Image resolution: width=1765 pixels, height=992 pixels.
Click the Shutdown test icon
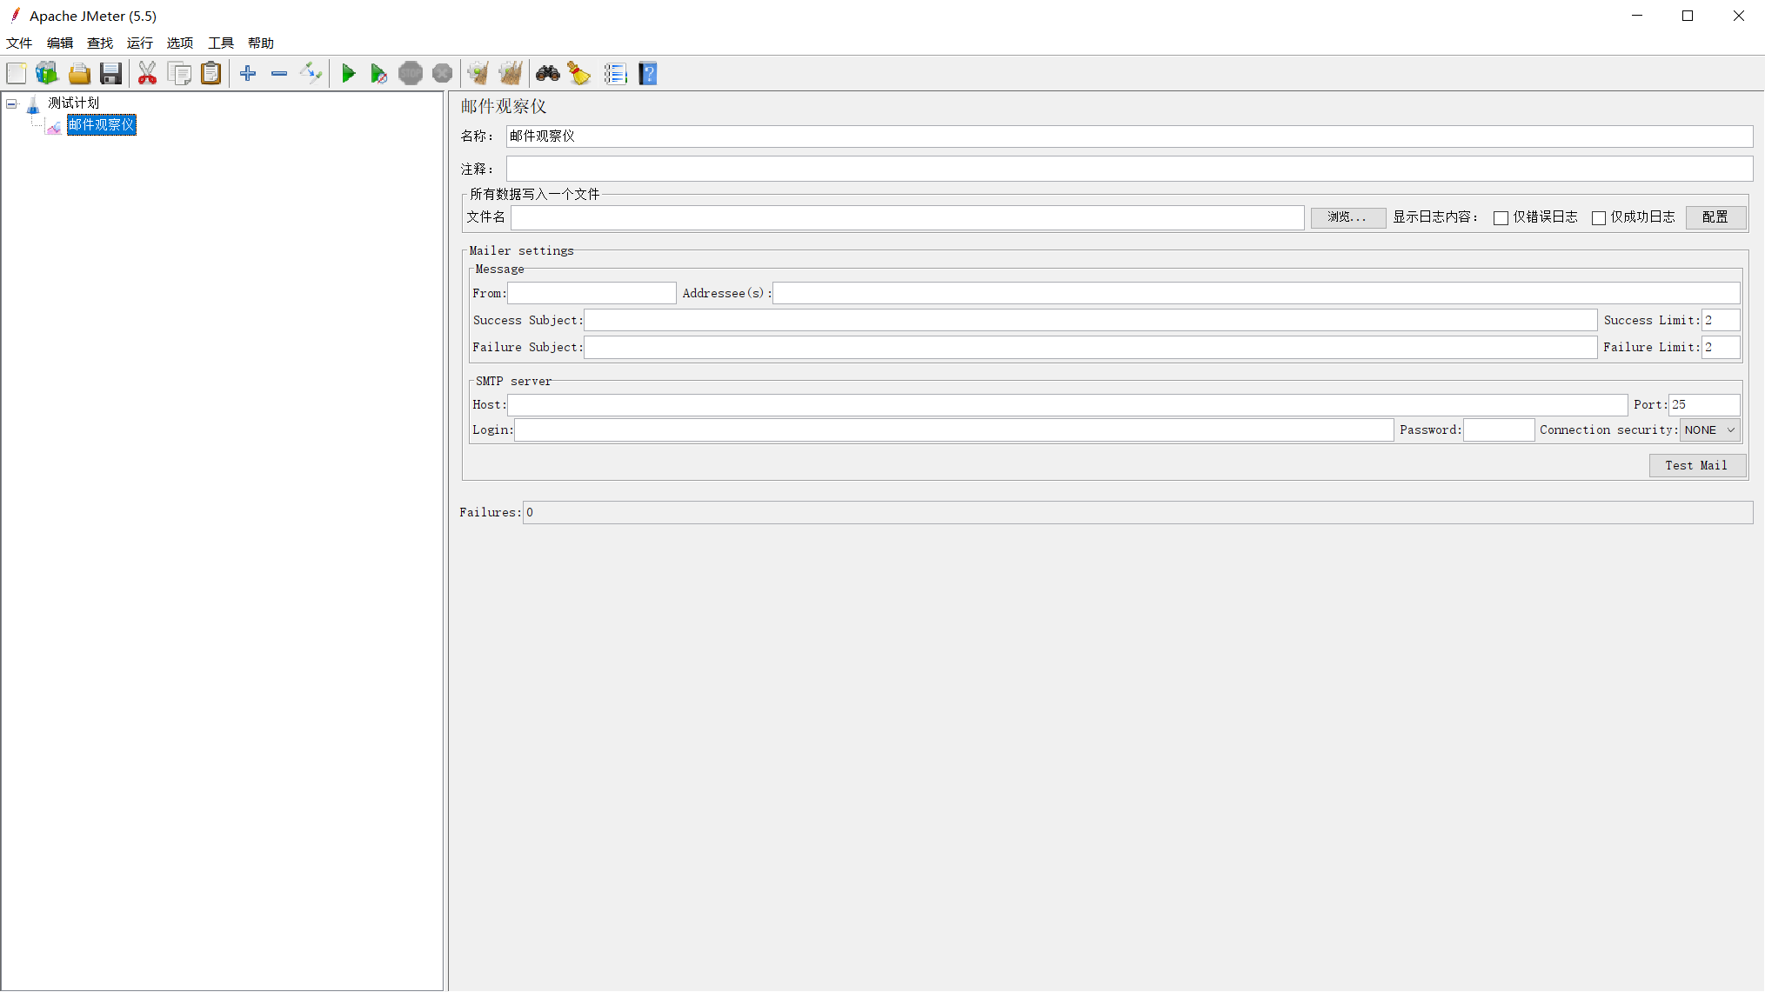tap(442, 74)
